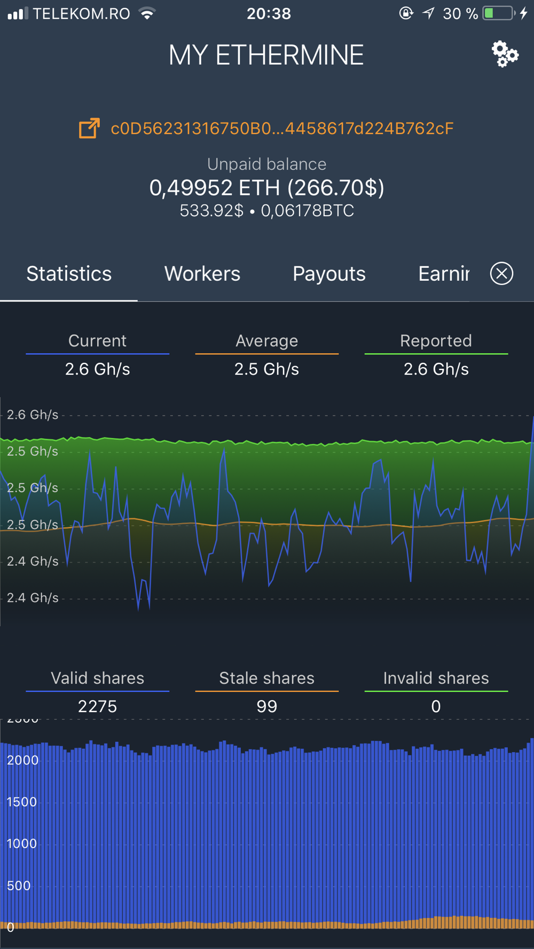Tap the rotation lock icon in status bar
The image size is (534, 949).
[x=406, y=13]
